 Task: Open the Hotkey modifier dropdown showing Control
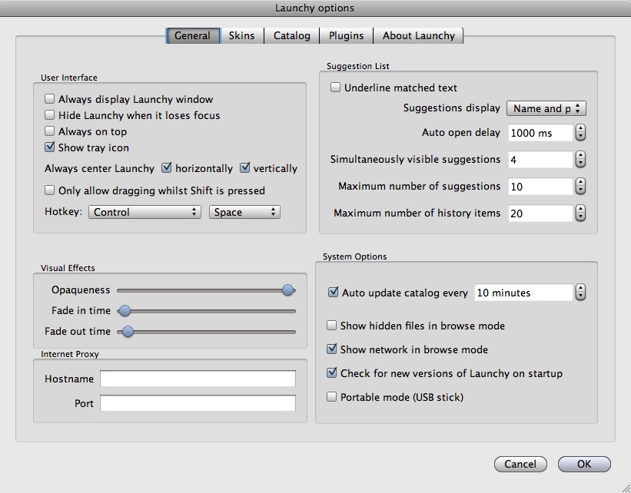click(x=144, y=211)
